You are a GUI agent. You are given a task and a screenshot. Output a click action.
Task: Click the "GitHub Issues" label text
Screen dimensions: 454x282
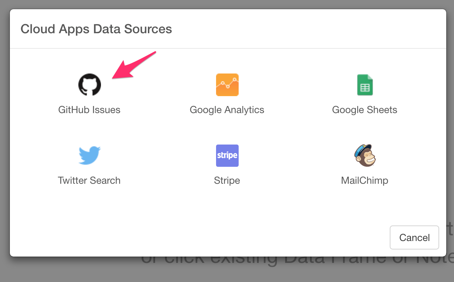[89, 110]
